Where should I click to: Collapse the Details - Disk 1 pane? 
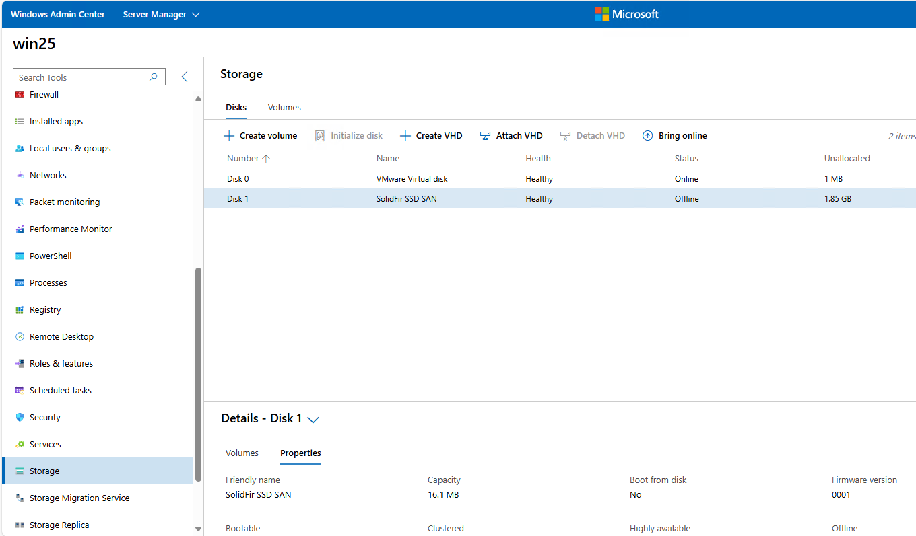pyautogui.click(x=313, y=419)
